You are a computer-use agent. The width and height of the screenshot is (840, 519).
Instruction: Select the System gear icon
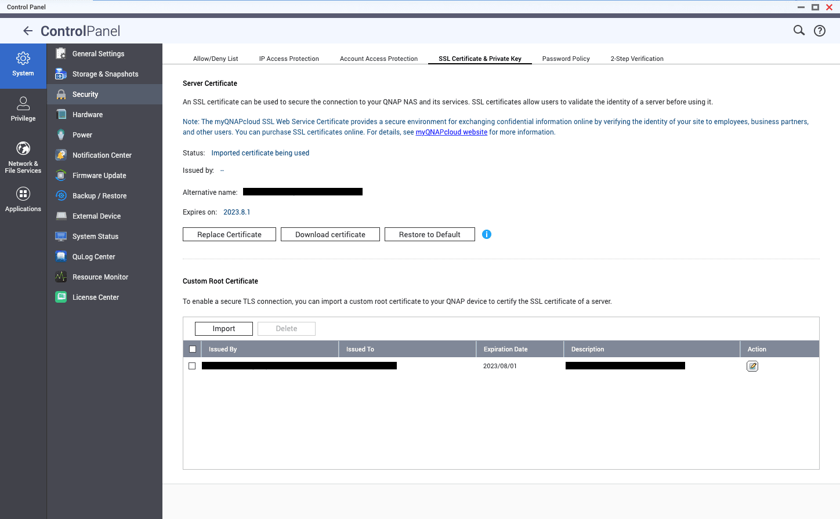click(23, 59)
